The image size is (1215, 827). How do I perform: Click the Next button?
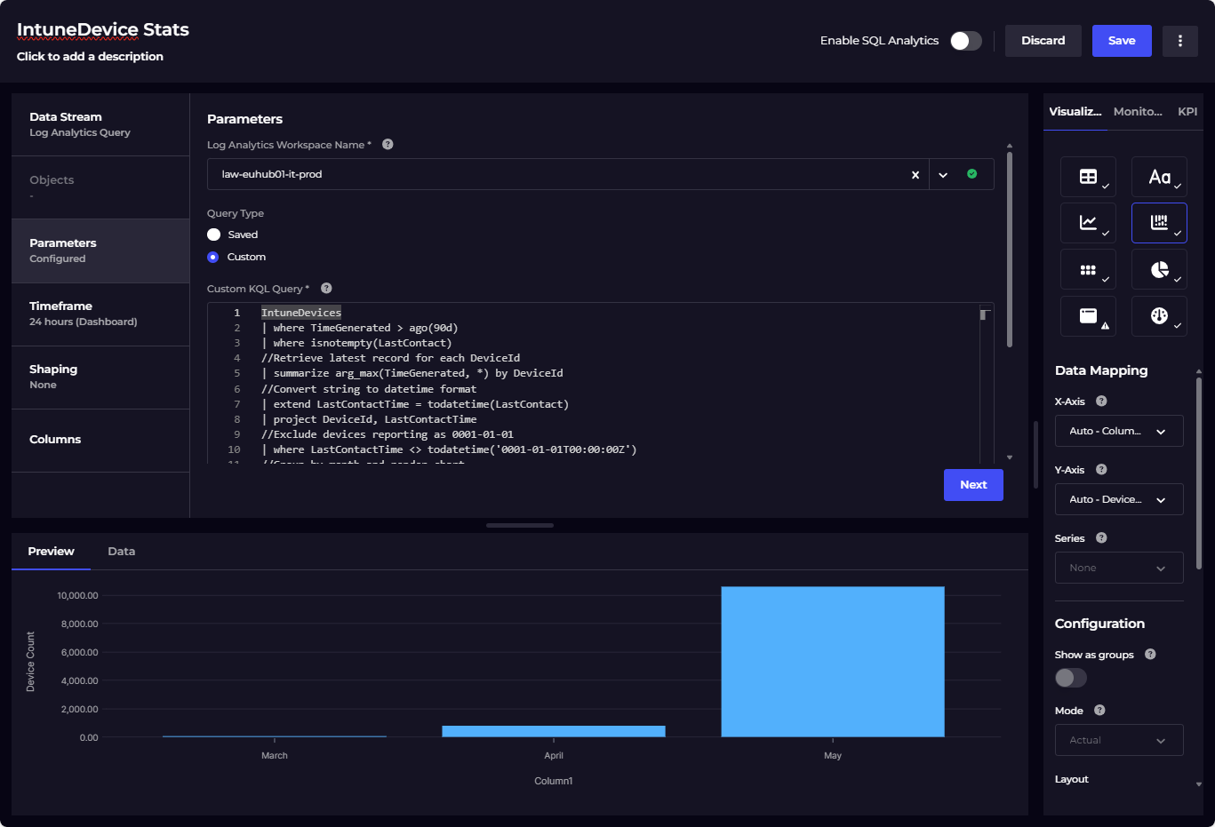pyautogui.click(x=973, y=485)
